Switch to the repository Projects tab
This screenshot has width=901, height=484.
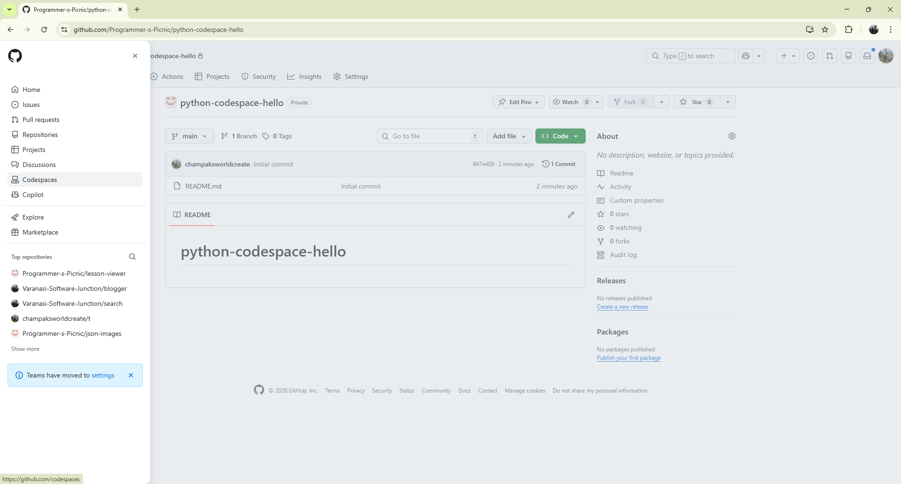coord(212,76)
